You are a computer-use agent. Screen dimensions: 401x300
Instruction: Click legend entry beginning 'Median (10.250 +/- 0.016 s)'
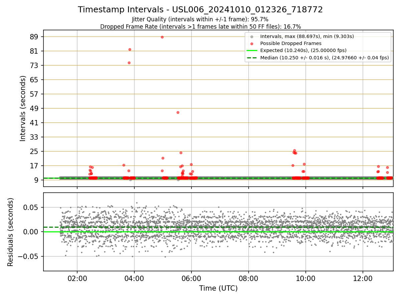click(324, 58)
